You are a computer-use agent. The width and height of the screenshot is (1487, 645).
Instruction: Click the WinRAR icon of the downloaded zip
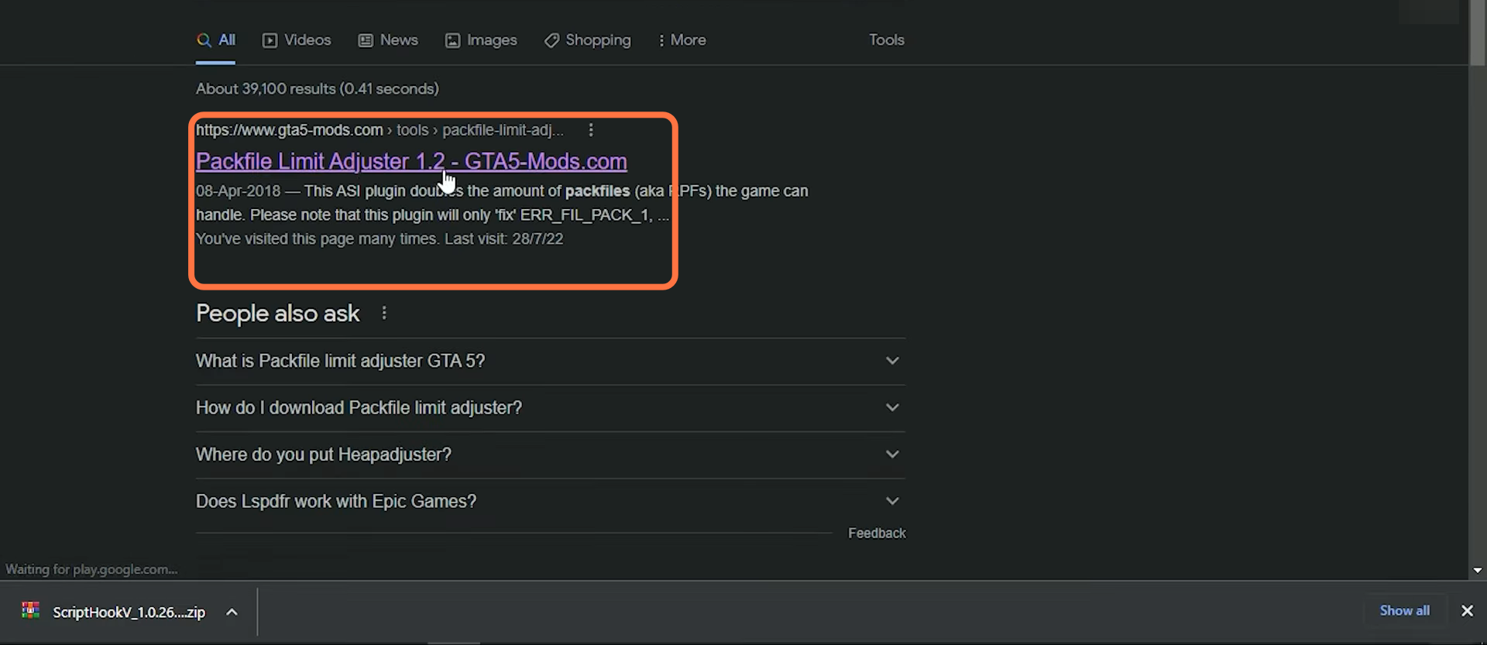pos(30,611)
